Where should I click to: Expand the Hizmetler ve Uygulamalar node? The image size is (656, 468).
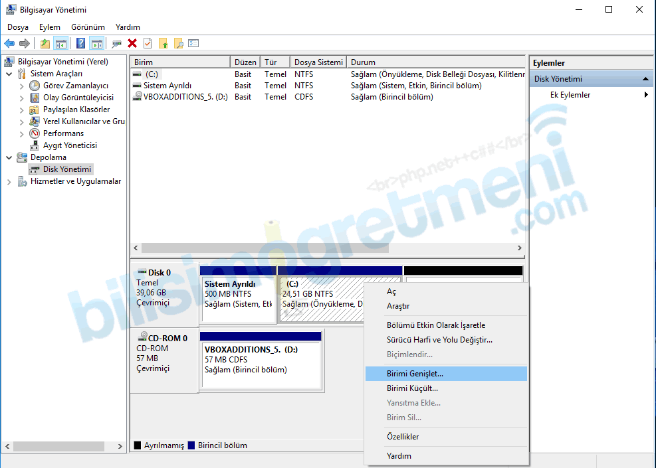[x=9, y=181]
